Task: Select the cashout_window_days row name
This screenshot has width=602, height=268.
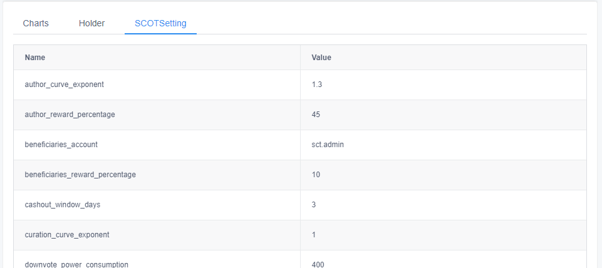Action: [63, 205]
